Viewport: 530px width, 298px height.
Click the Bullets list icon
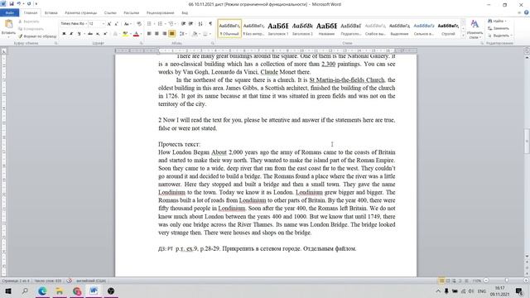coord(149,24)
